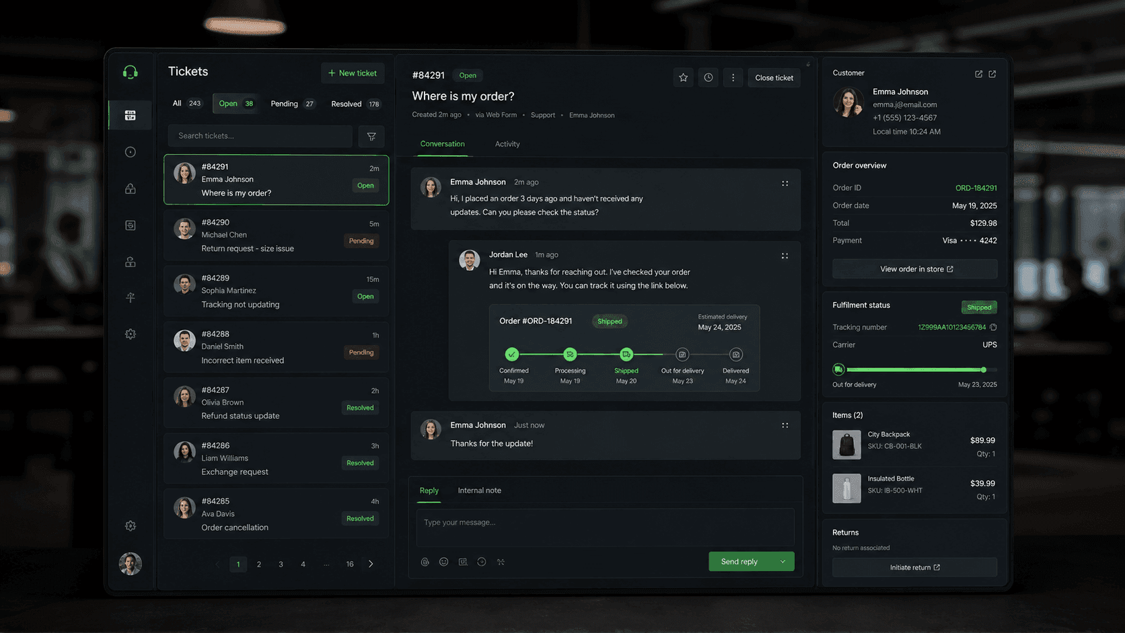Select the Reply tab in the composer
Screen dimensions: 1125x633
point(429,490)
